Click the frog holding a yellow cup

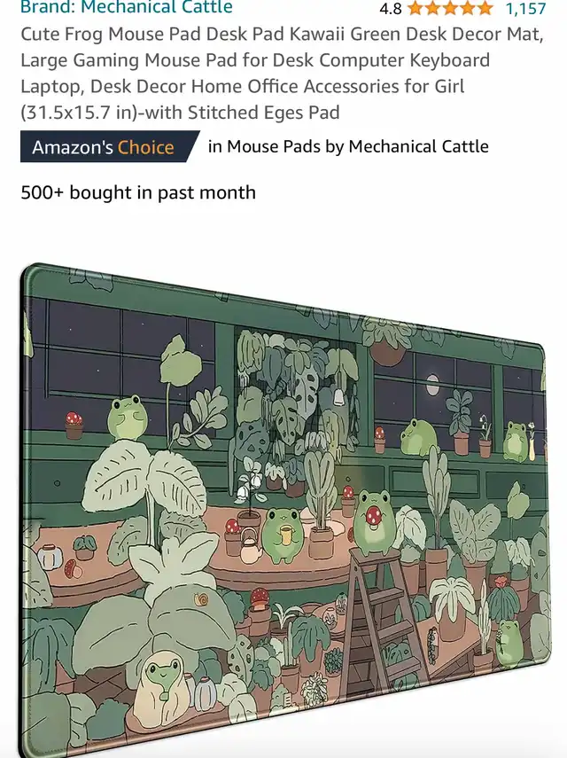pos(283,529)
